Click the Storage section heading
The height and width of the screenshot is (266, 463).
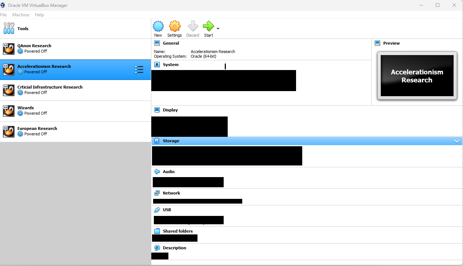[x=171, y=141]
